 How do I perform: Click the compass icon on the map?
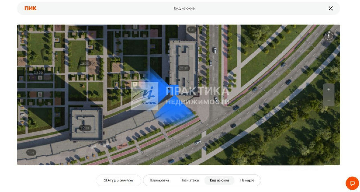tap(329, 35)
